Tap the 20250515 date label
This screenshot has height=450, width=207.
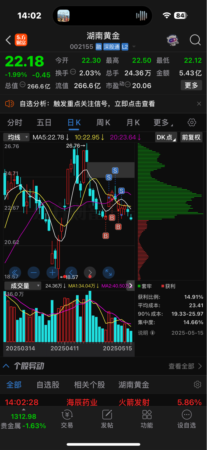(x=118, y=348)
